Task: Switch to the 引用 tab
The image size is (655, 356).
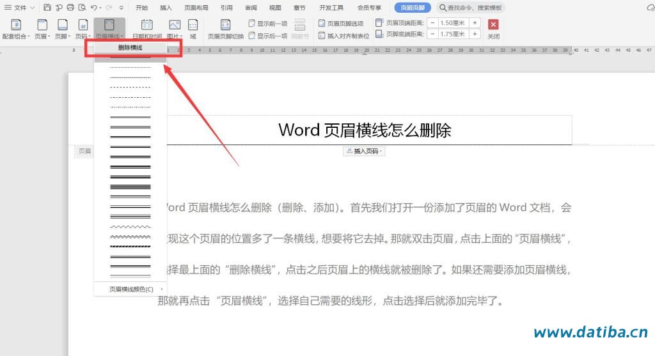Action: pos(226,8)
